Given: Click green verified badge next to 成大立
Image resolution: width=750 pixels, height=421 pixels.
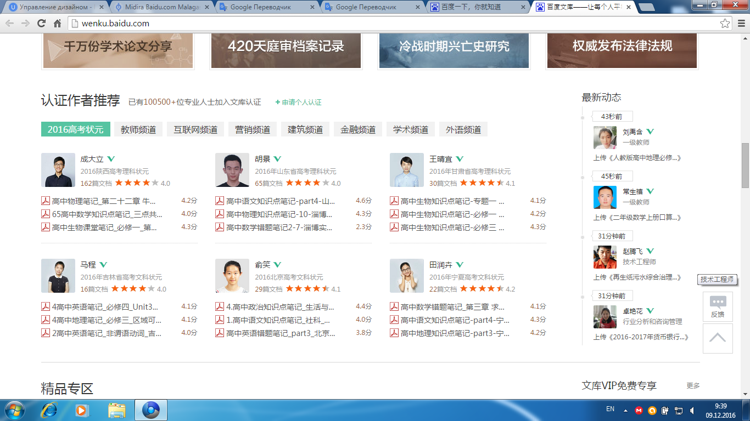Looking at the screenshot, I should (111, 159).
